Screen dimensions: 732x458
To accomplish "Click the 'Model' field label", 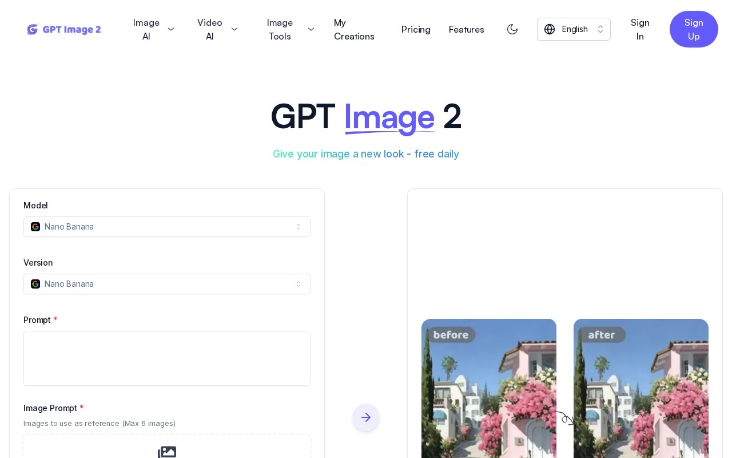I will pyautogui.click(x=35, y=206).
